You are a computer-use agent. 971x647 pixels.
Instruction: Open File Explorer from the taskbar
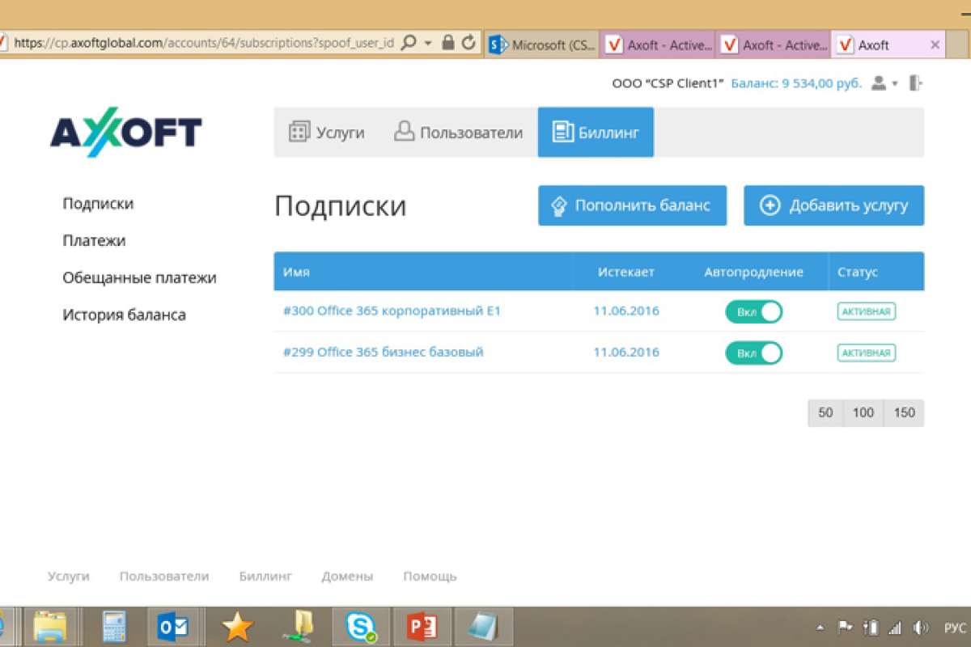(x=49, y=627)
